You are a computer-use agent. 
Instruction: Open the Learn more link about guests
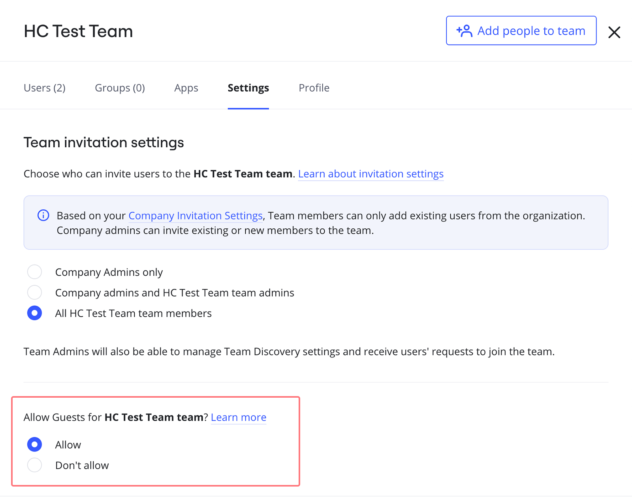pyautogui.click(x=239, y=417)
